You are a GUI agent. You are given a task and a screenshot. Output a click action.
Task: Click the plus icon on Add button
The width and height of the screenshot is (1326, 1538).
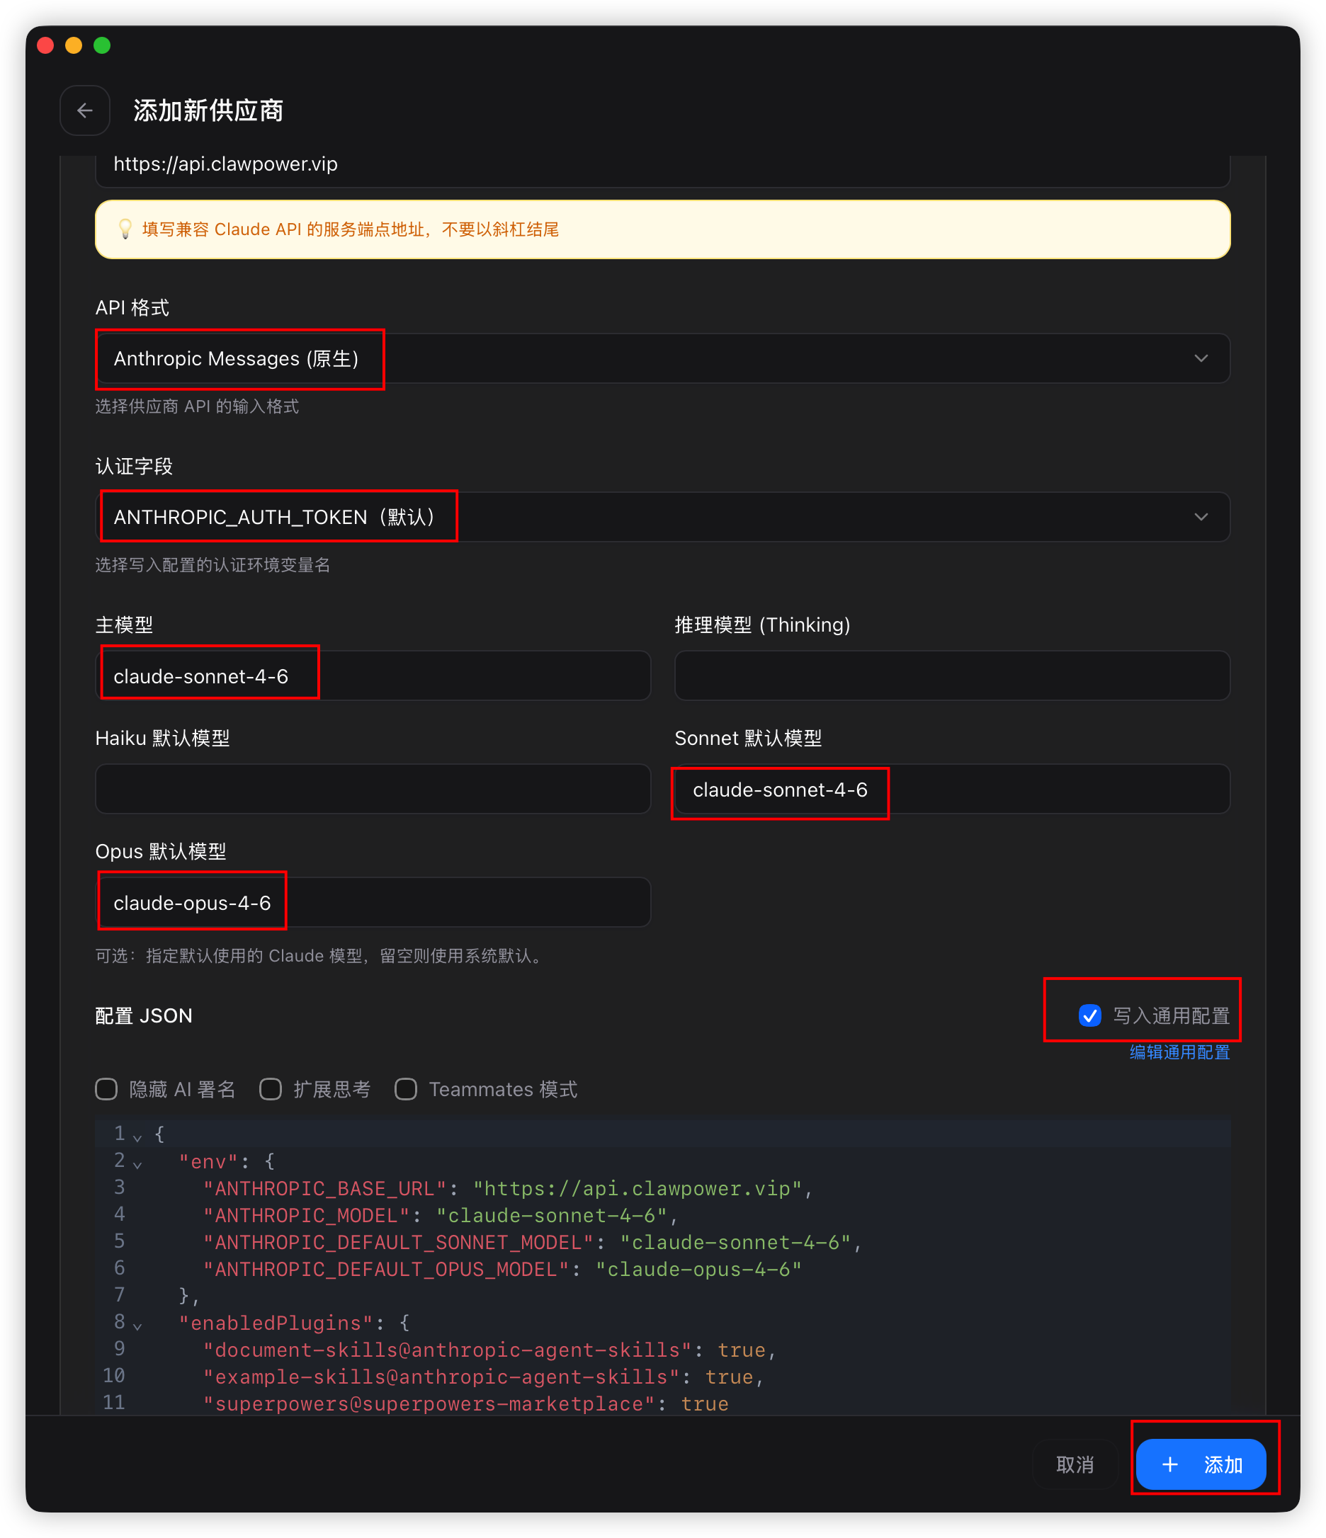click(1169, 1464)
